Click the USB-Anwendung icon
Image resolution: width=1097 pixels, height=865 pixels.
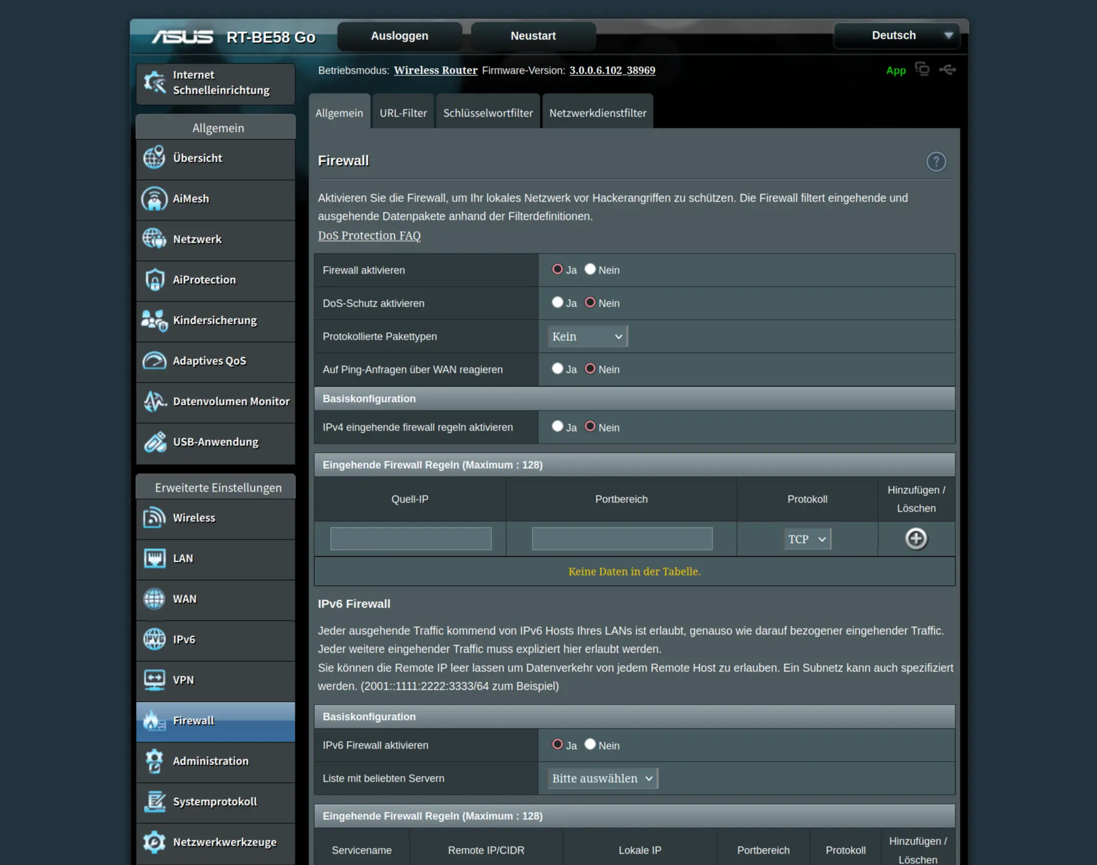(x=154, y=442)
